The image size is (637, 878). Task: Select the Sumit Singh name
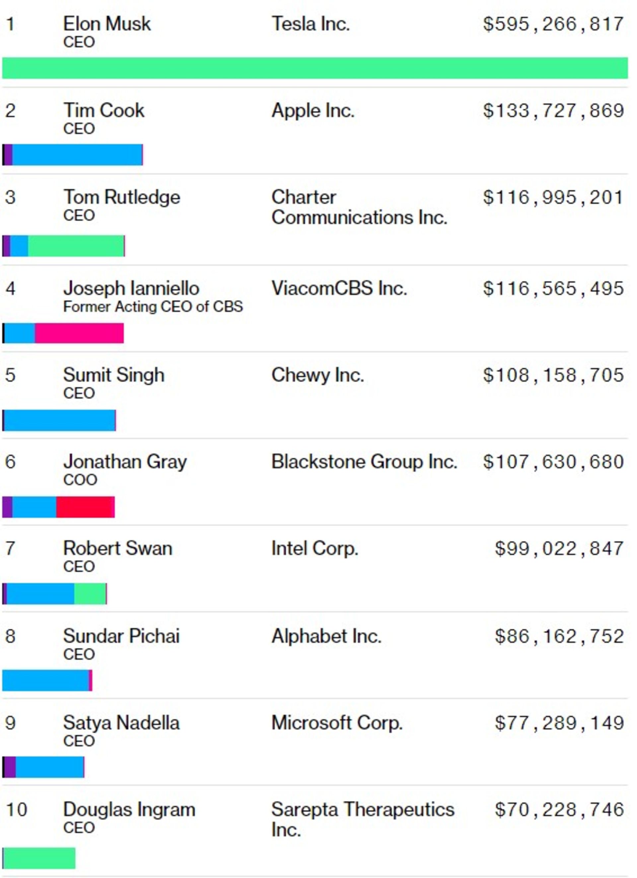114,375
